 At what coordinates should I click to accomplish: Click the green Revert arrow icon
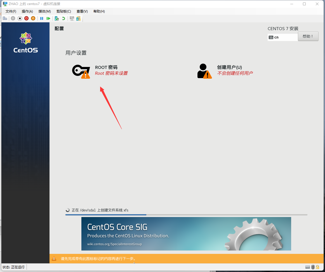click(63, 18)
